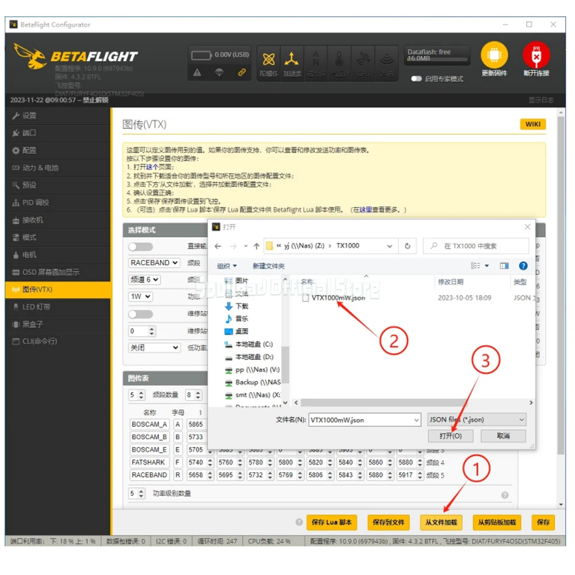Open JSON files type filter dropdown

click(477, 420)
